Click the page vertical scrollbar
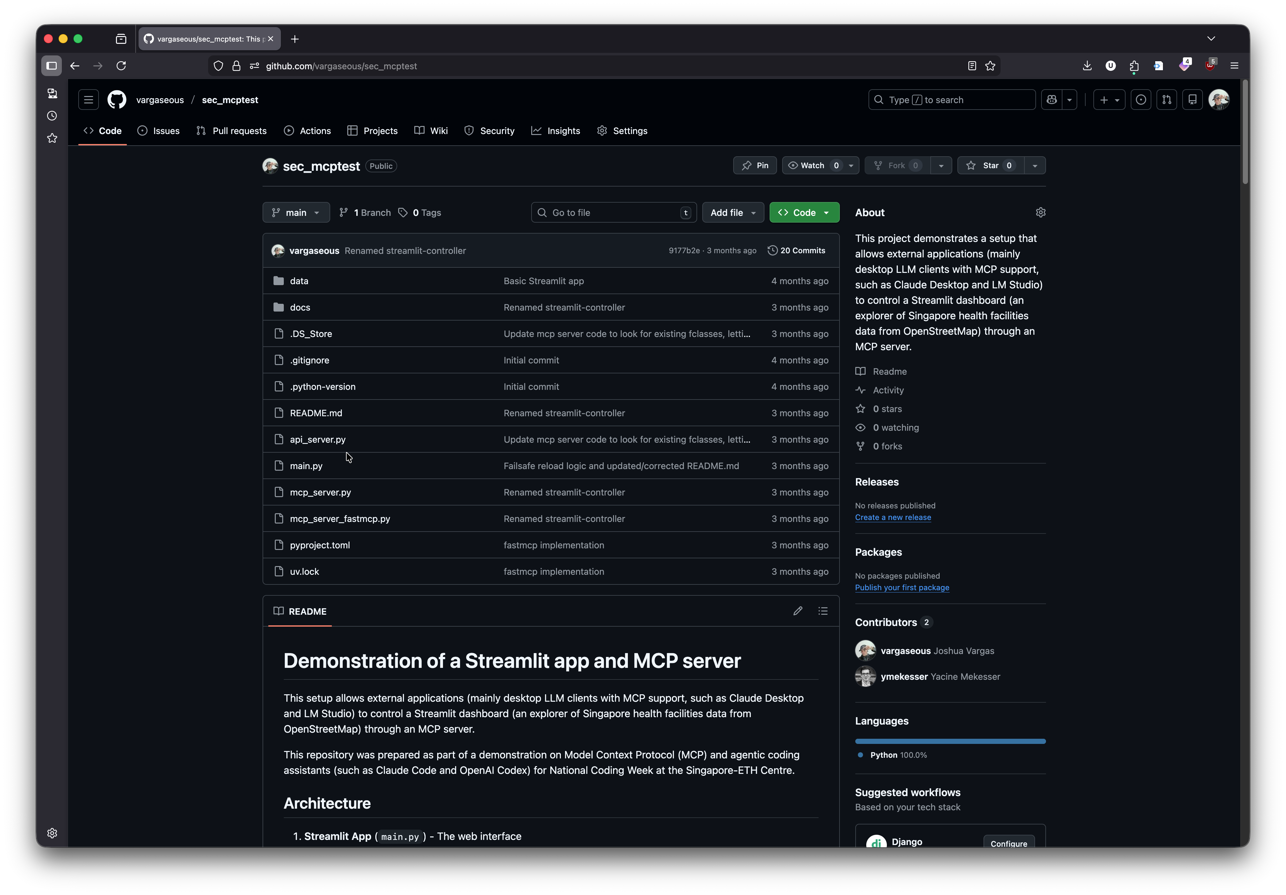Viewport: 1286px width, 895px height. (x=1245, y=132)
